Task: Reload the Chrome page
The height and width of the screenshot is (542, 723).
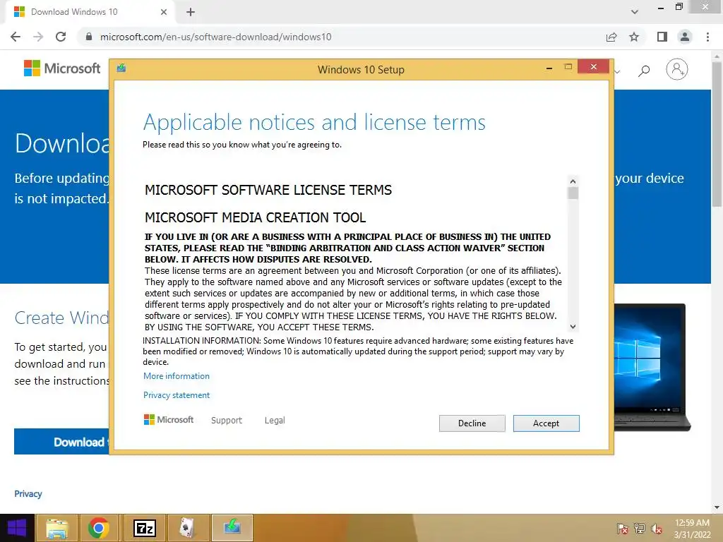Action: pos(61,37)
